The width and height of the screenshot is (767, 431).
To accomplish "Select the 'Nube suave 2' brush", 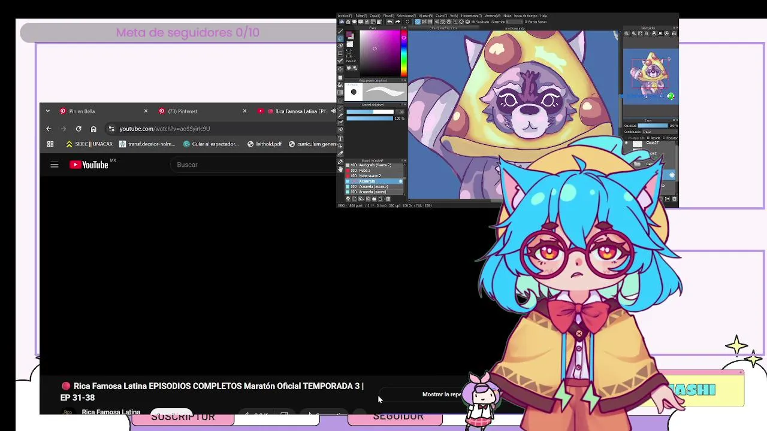I will click(375, 176).
